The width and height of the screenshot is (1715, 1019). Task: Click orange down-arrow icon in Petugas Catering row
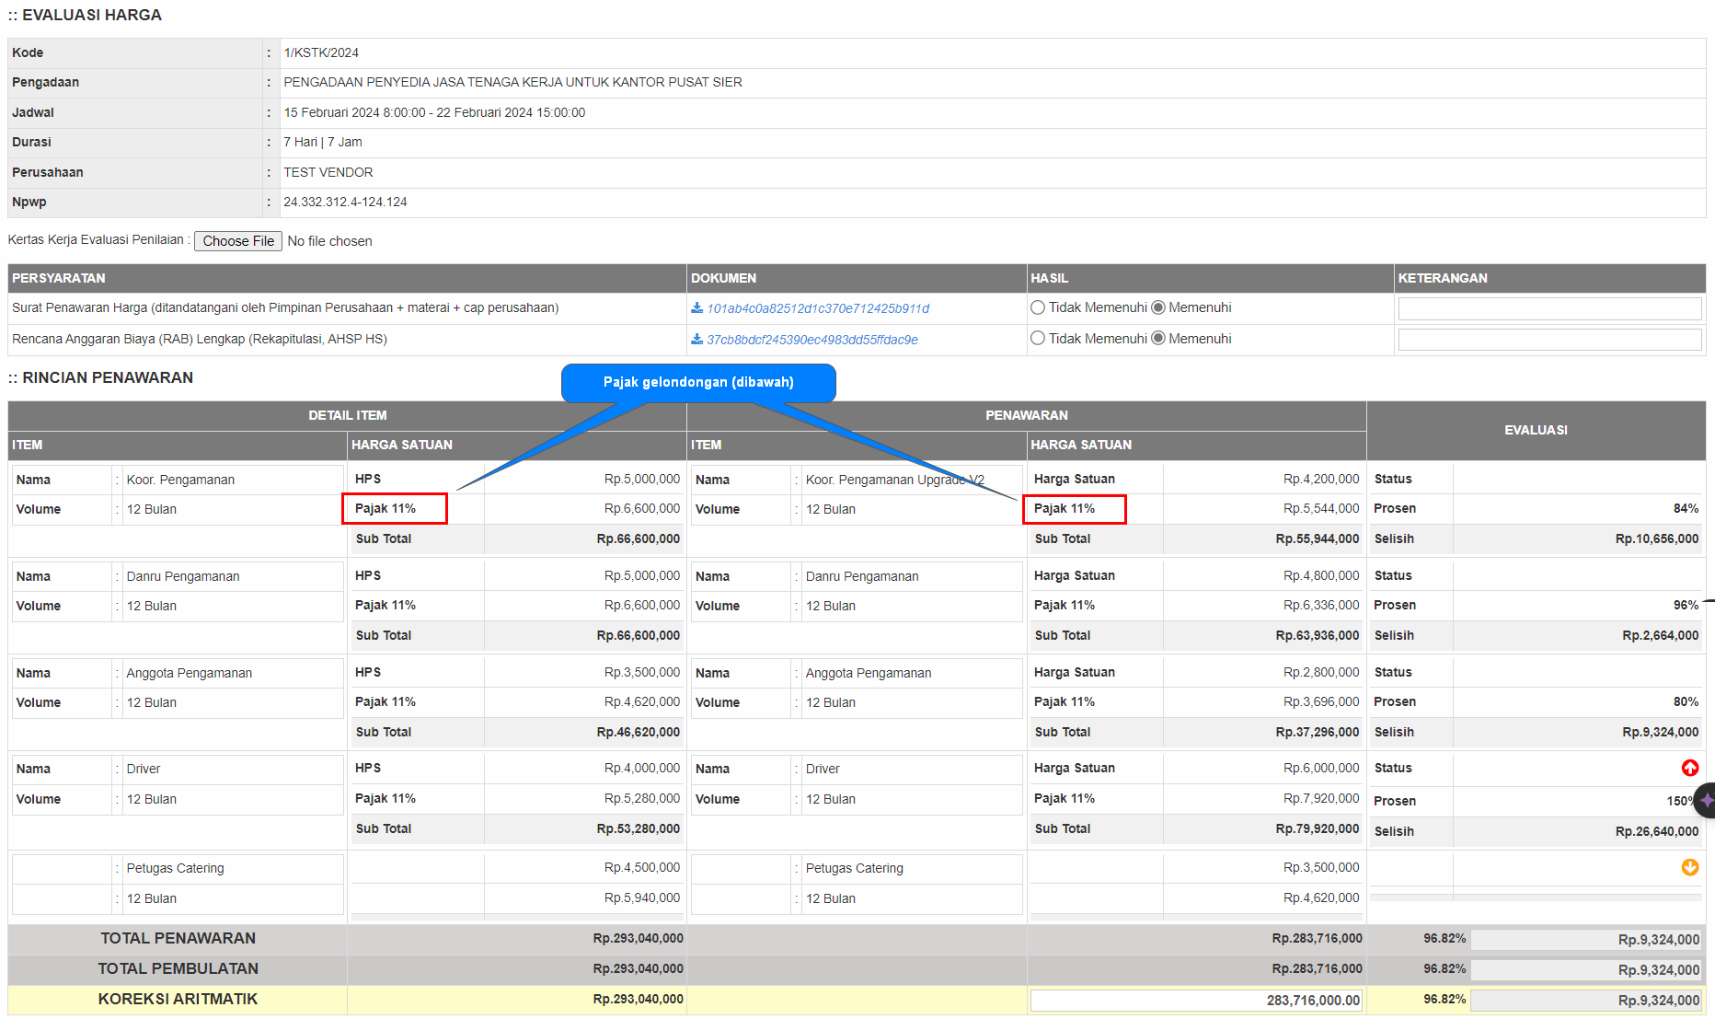tap(1689, 867)
